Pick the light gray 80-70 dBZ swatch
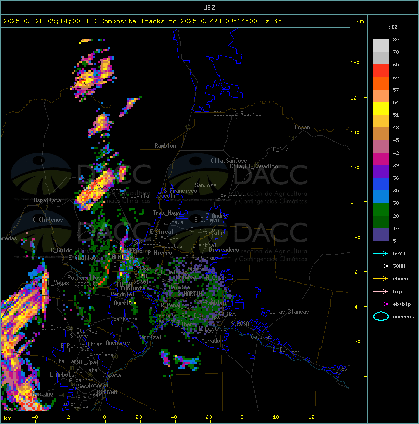 [381, 45]
